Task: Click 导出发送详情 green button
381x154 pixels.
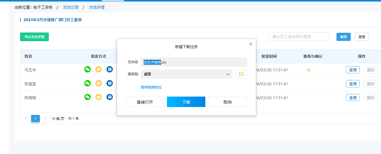Action: pyautogui.click(x=34, y=37)
